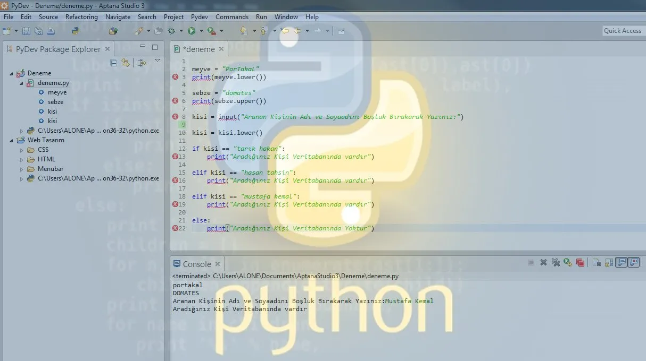The width and height of the screenshot is (646, 361).
Task: Minimize the PyDev Package Explorer panel
Action: (x=143, y=47)
